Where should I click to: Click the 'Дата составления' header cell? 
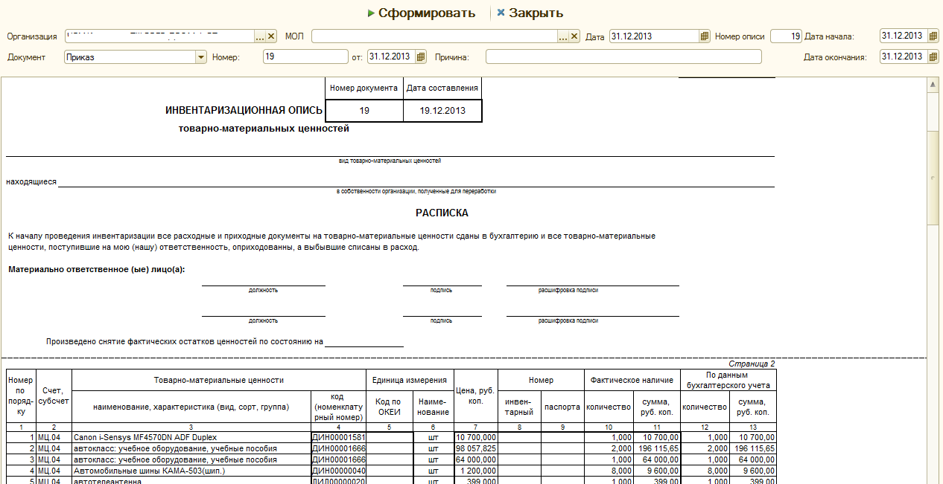pyautogui.click(x=442, y=88)
